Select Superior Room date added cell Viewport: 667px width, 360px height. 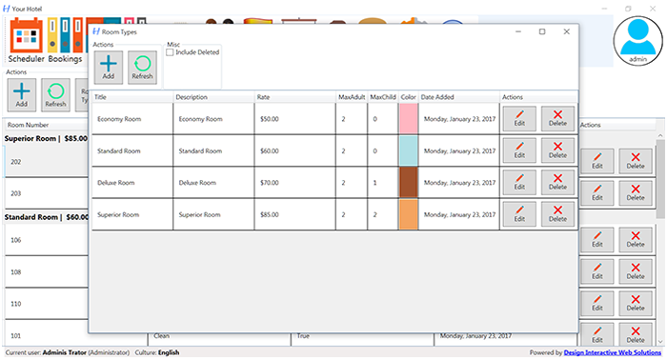point(459,214)
